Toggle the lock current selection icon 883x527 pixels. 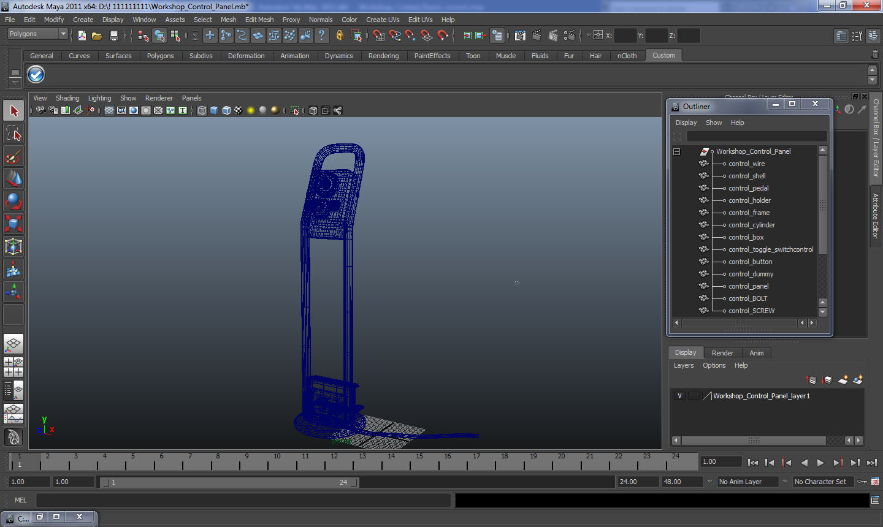click(339, 36)
